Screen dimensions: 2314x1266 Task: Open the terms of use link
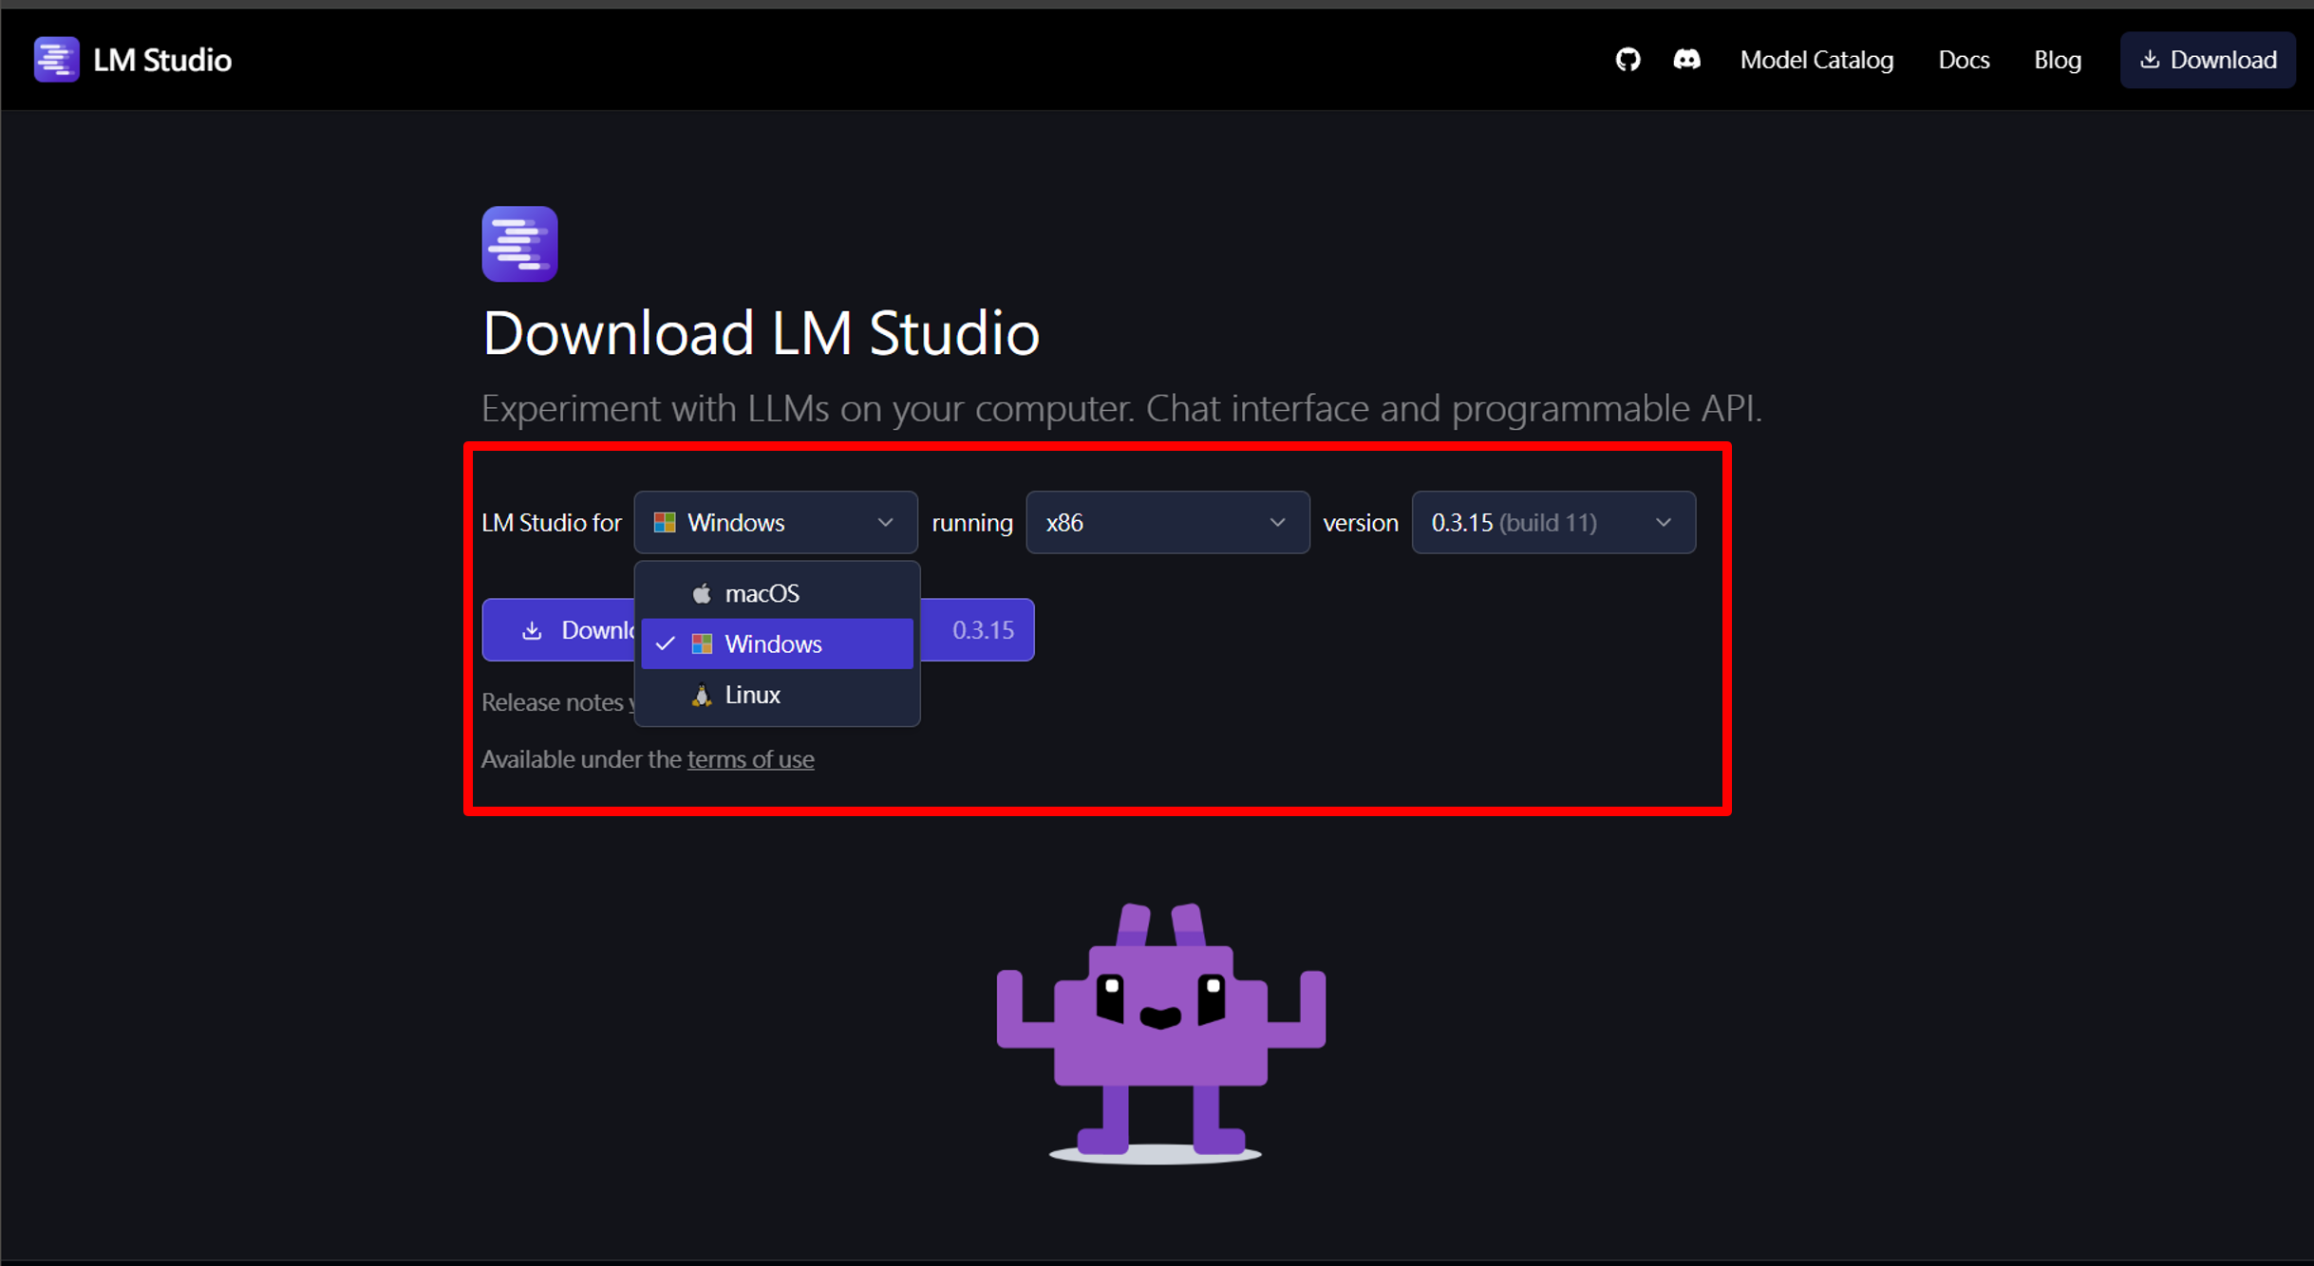[750, 759]
